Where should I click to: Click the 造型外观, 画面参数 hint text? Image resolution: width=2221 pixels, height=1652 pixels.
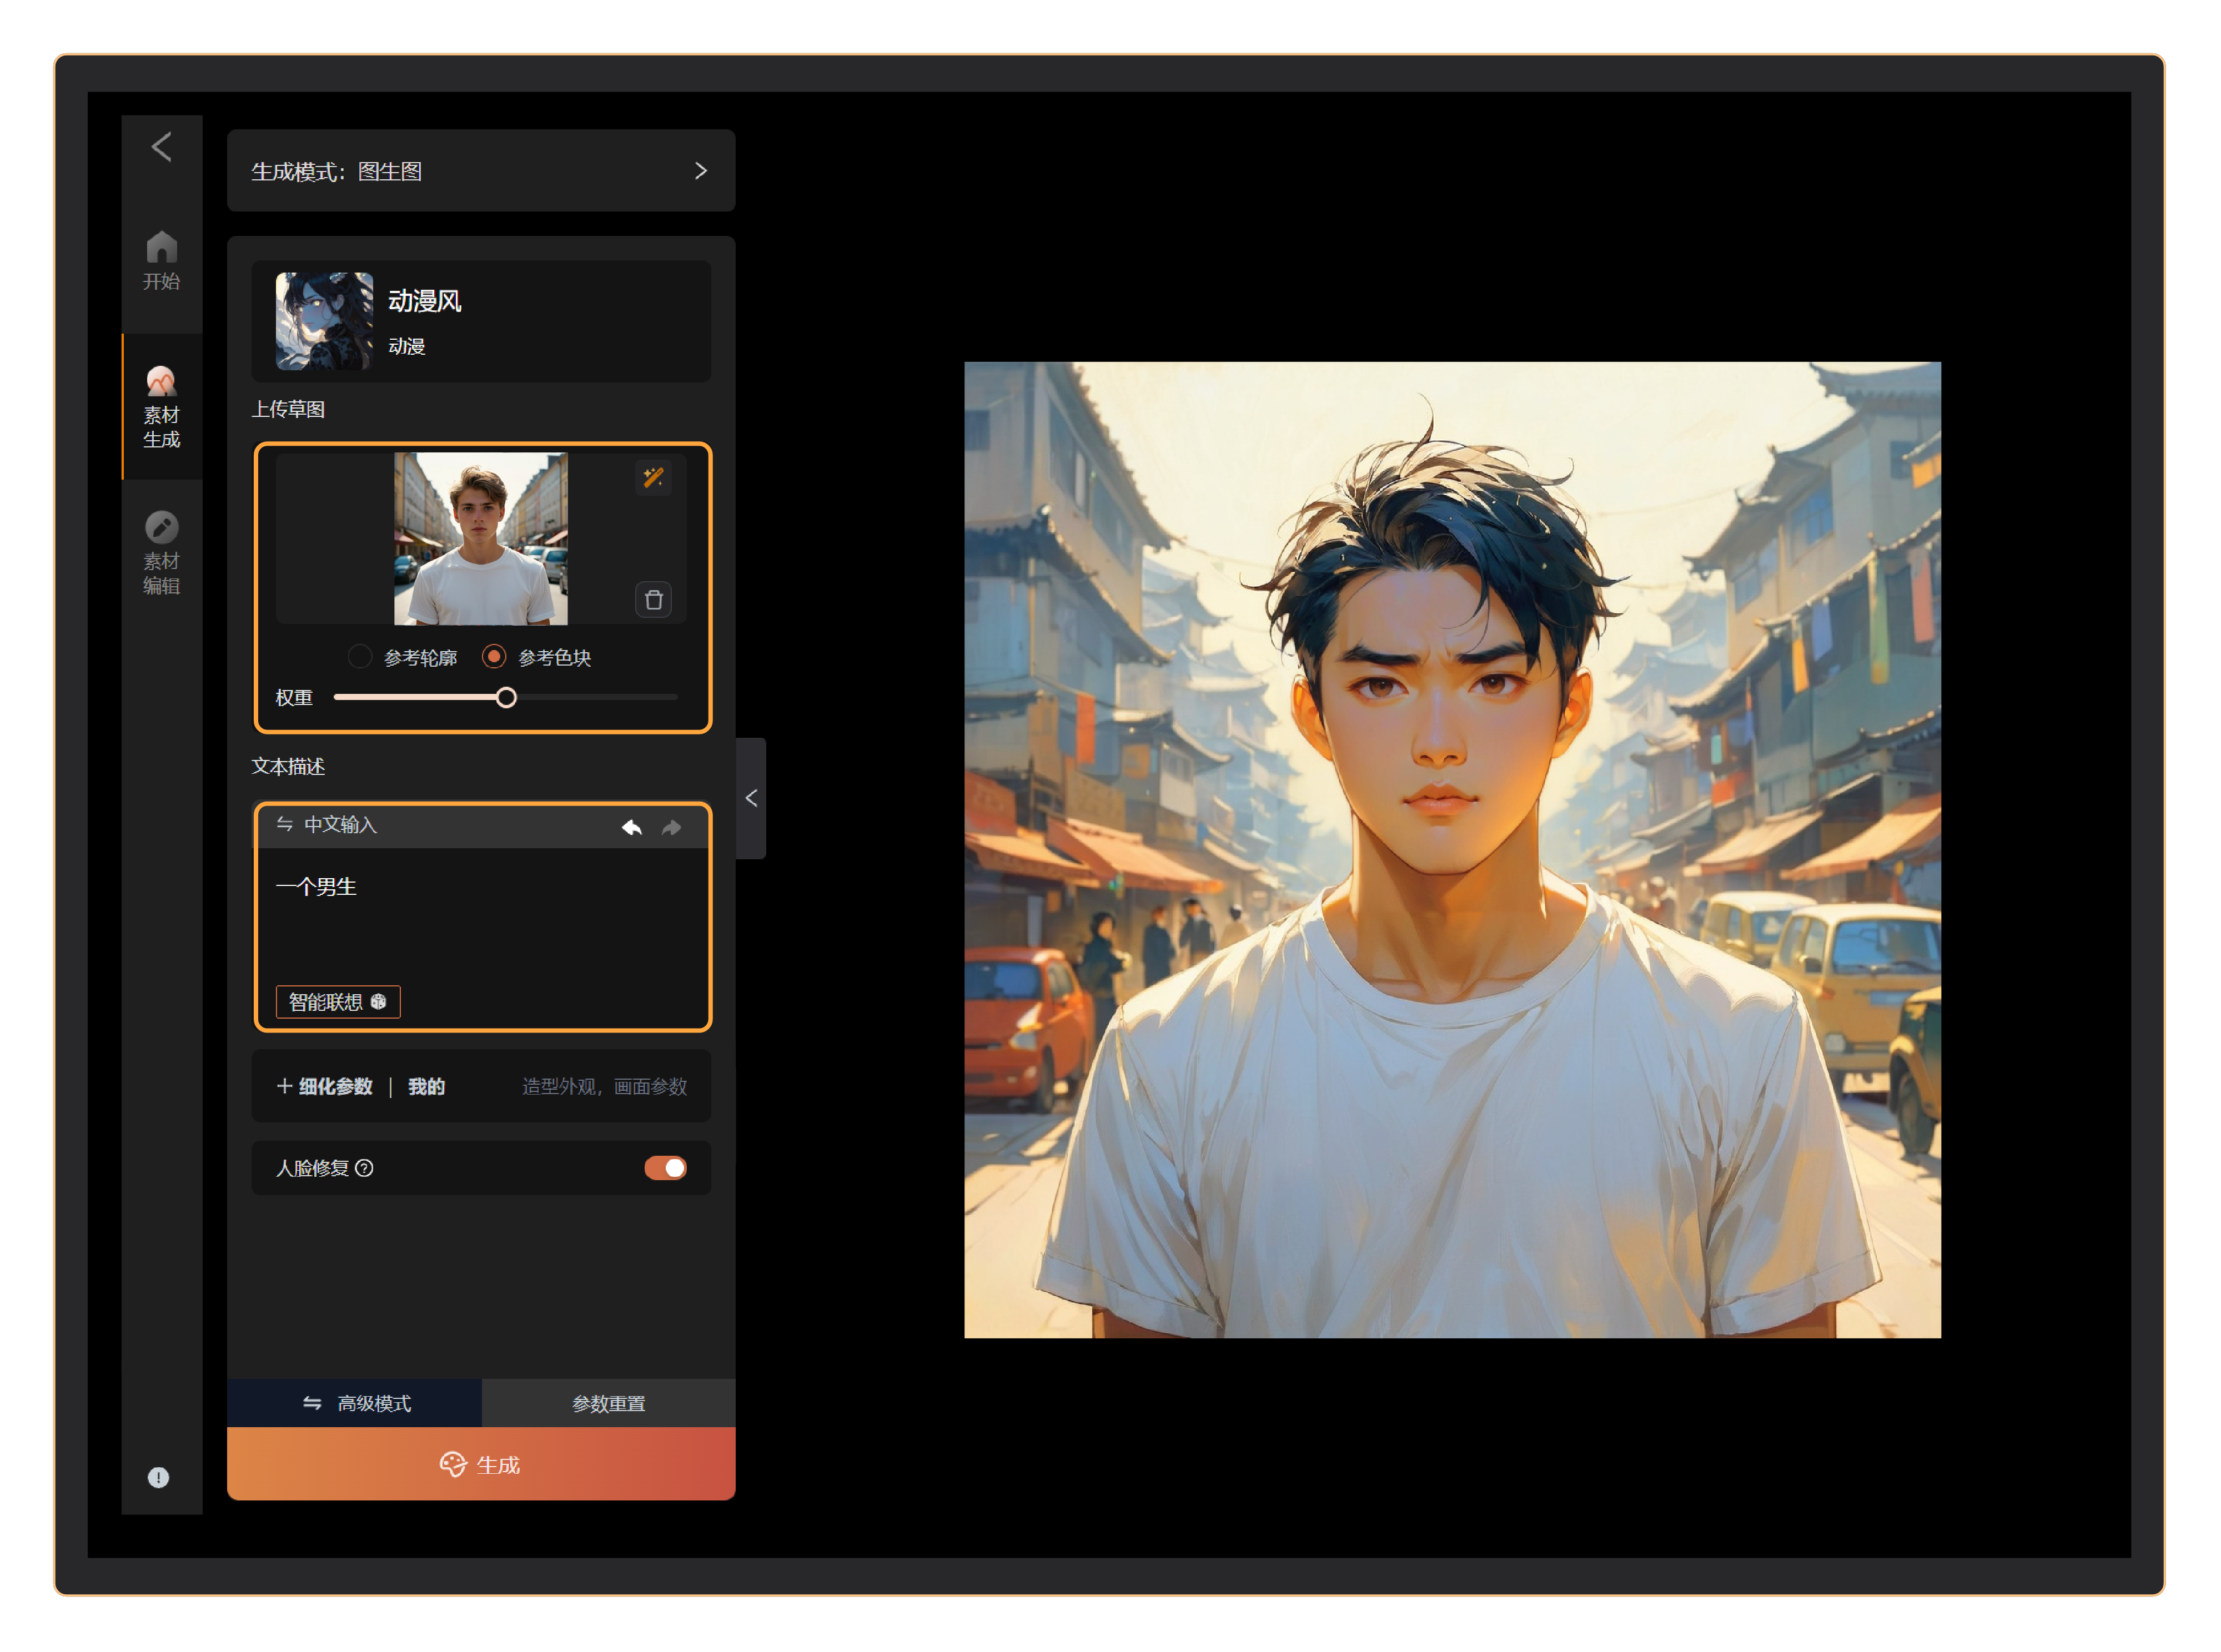click(x=604, y=1086)
